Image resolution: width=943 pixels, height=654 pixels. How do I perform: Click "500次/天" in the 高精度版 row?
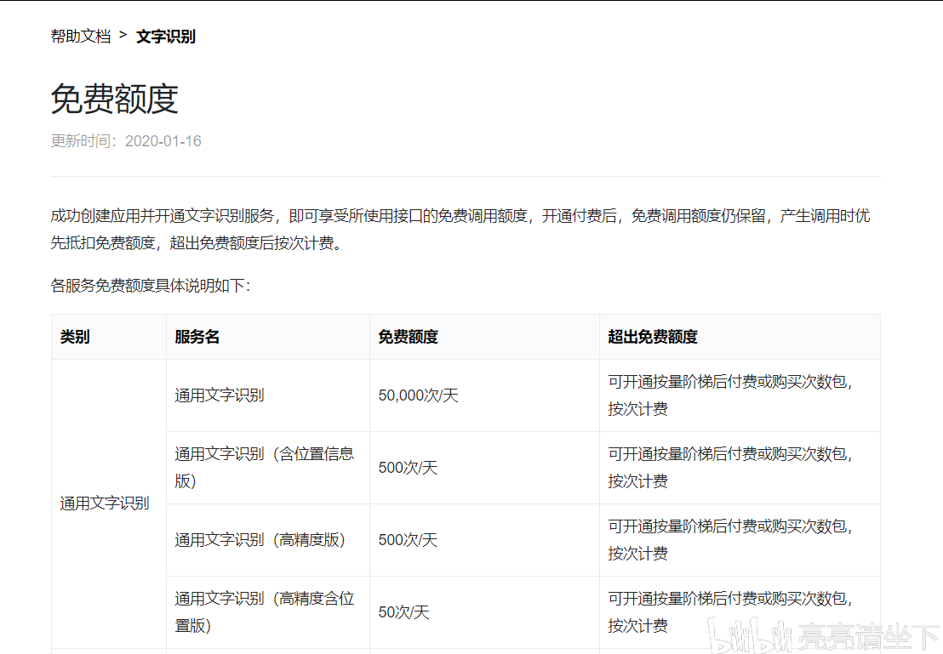[408, 540]
